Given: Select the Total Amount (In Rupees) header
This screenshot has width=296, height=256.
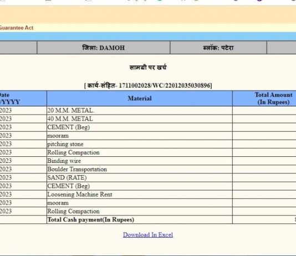Looking at the screenshot, I should pos(273,98).
